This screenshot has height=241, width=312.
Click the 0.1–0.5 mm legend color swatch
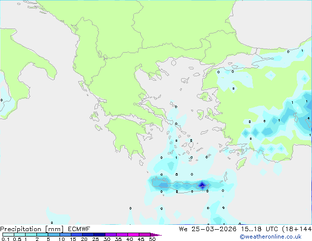click(8, 235)
